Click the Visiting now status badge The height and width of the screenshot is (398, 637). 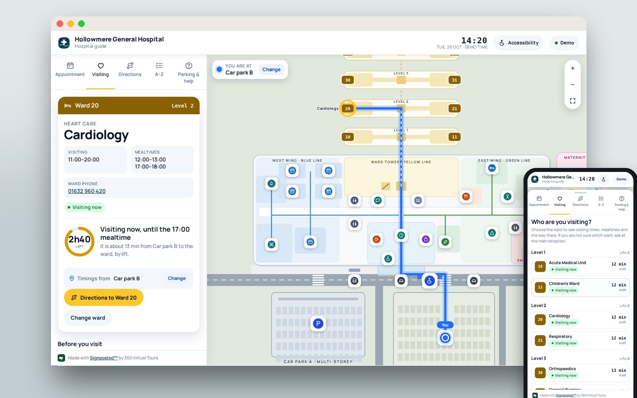pos(84,207)
